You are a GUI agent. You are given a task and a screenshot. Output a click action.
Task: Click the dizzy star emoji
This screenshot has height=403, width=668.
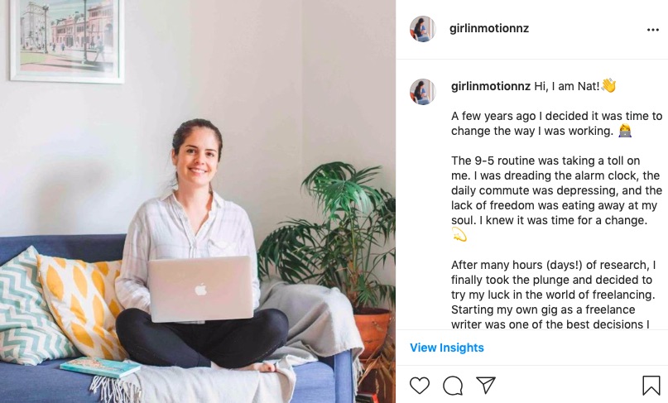[x=459, y=234]
